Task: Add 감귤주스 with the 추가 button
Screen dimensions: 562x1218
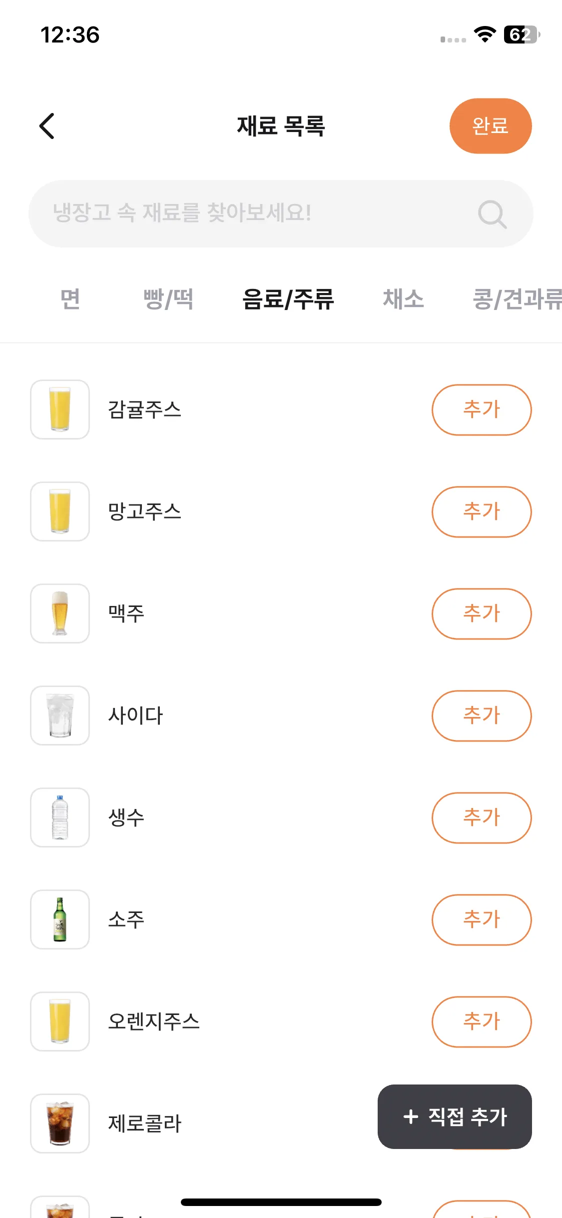Action: pos(482,409)
